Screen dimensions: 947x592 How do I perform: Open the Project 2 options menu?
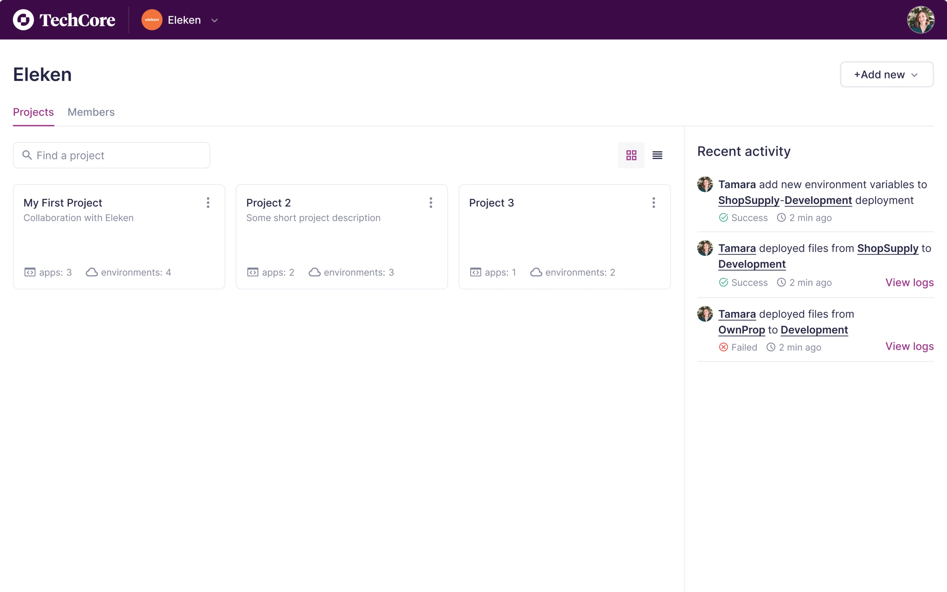tap(431, 203)
